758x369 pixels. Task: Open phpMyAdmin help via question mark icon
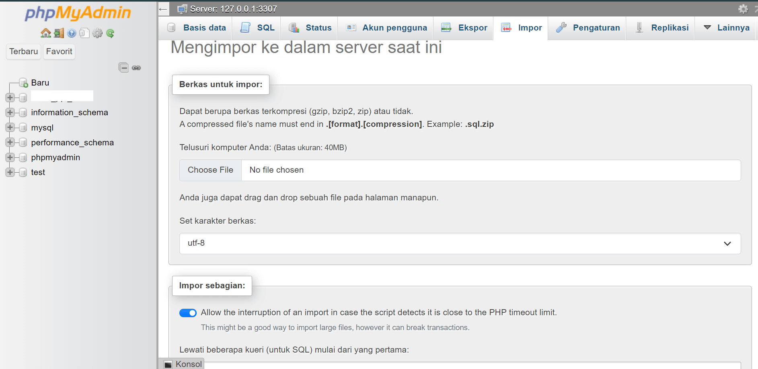pyautogui.click(x=72, y=33)
